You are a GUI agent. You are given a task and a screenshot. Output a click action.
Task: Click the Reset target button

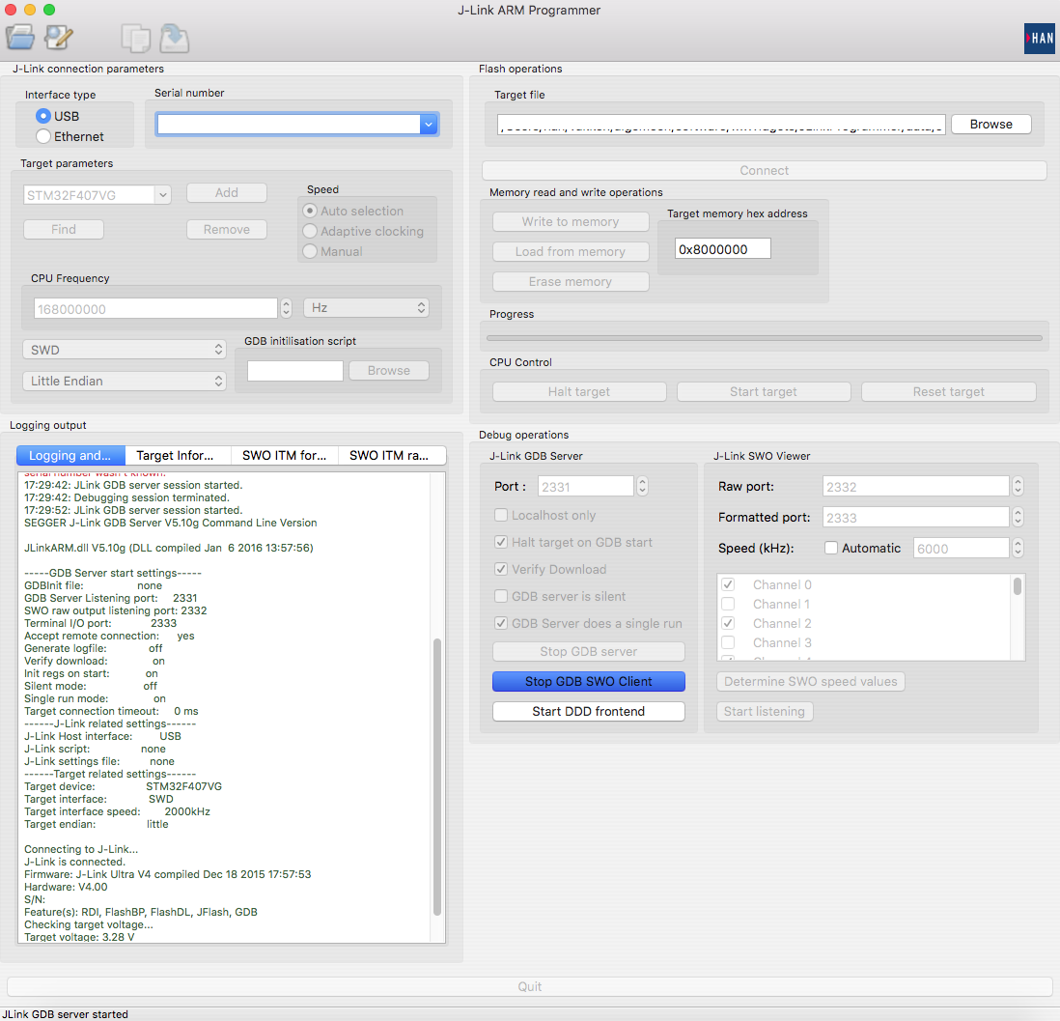[x=948, y=392]
